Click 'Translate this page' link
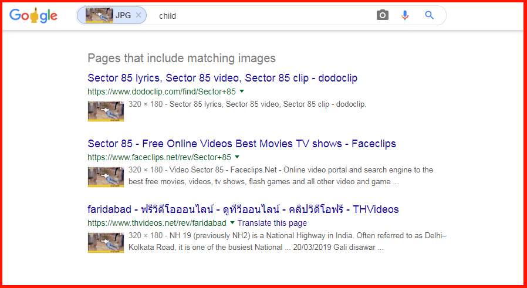Viewport: 527px width, 288px height. 272,223
